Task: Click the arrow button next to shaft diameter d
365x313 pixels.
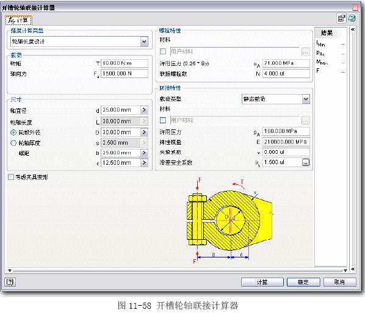Action: [x=144, y=110]
